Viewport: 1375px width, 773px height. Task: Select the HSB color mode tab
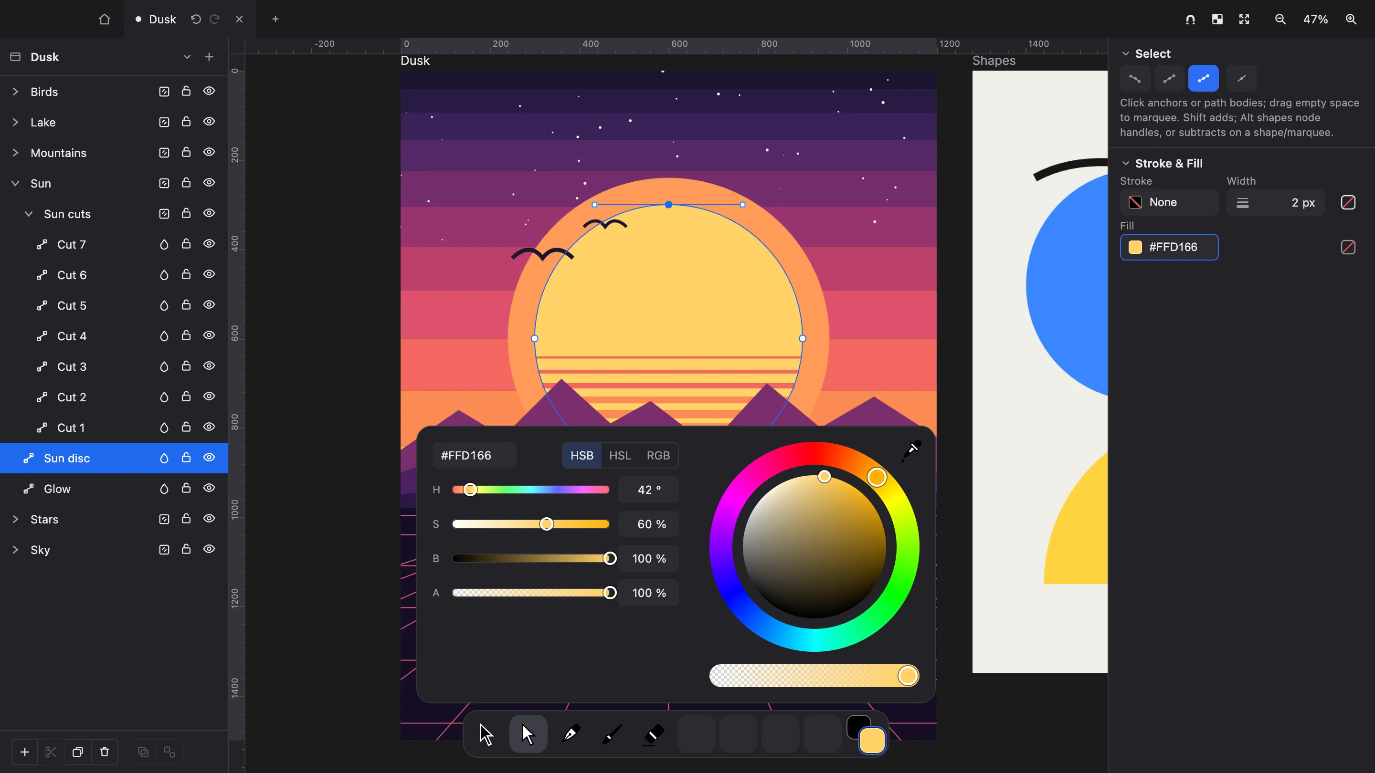coord(582,456)
